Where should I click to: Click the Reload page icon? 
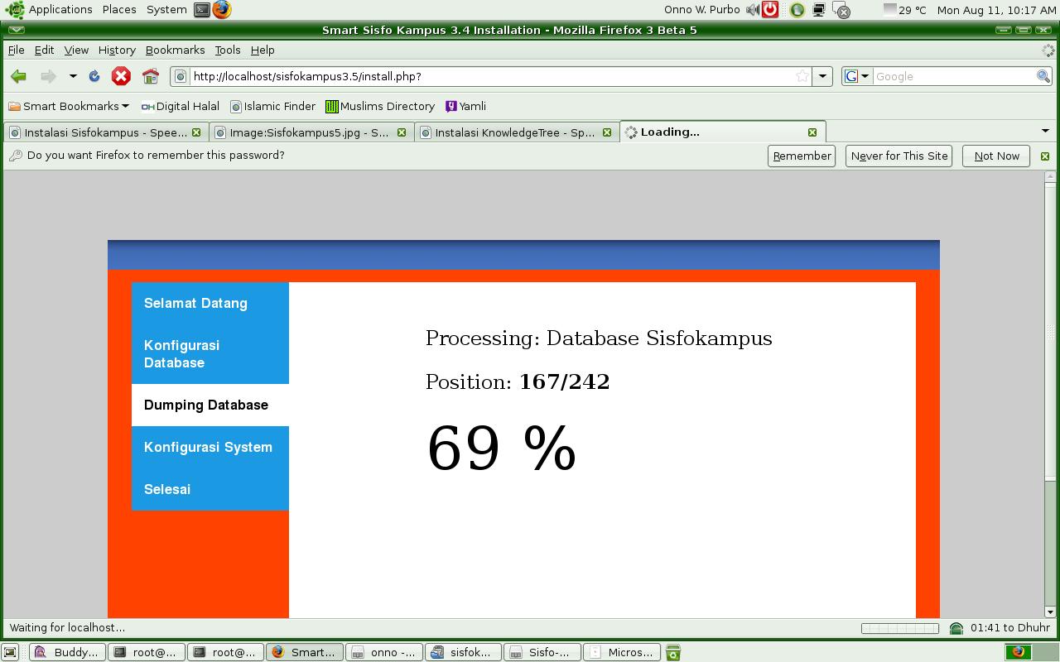(x=94, y=76)
